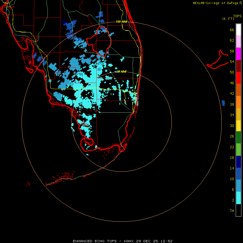
Task: Click the legend value 14
Action: pyautogui.click(x=232, y=168)
